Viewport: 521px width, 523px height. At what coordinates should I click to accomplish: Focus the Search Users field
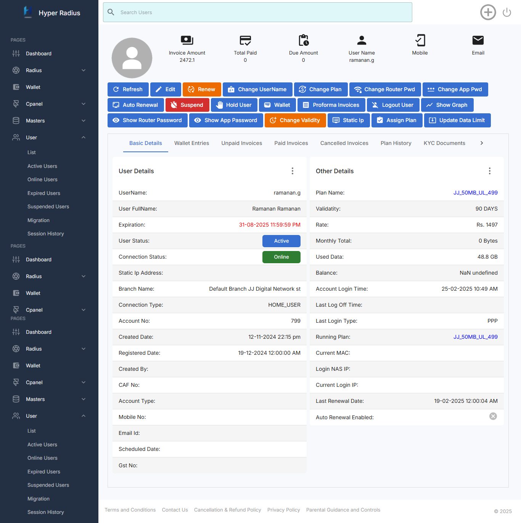click(x=257, y=12)
